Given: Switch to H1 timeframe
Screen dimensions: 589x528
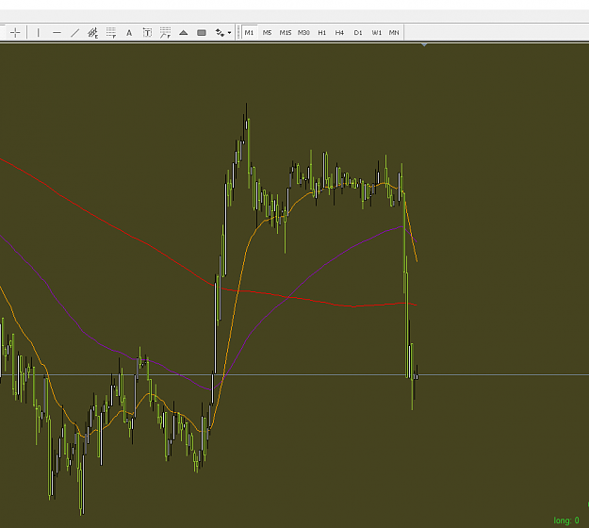Looking at the screenshot, I should [322, 33].
